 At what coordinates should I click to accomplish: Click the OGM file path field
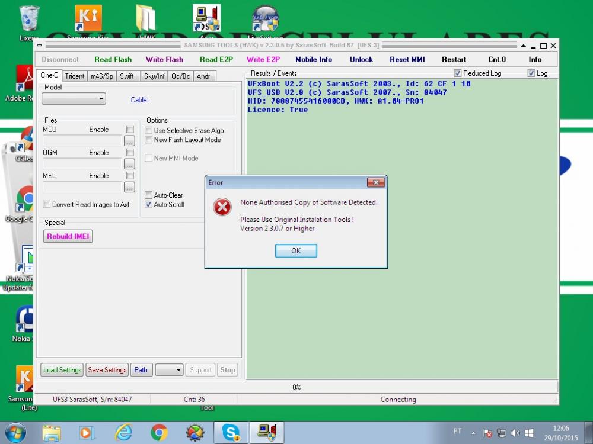[x=82, y=164]
